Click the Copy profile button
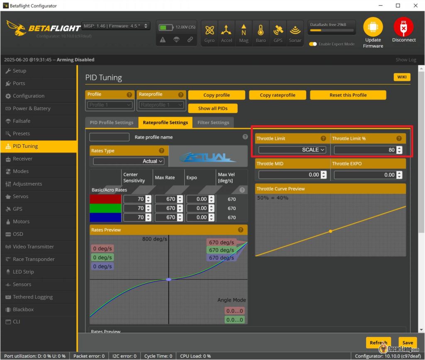This screenshot has width=425, height=360. click(x=217, y=95)
